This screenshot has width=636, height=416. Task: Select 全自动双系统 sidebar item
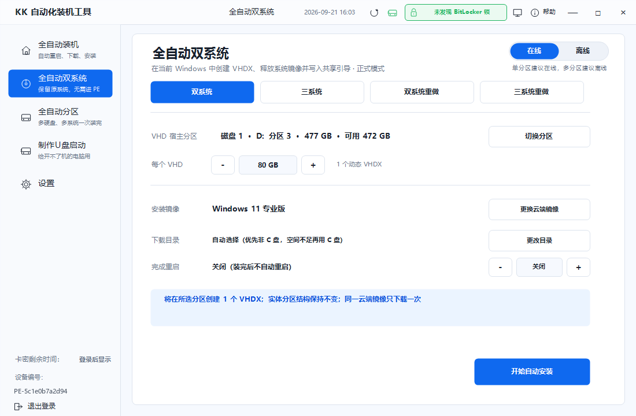[x=61, y=84]
